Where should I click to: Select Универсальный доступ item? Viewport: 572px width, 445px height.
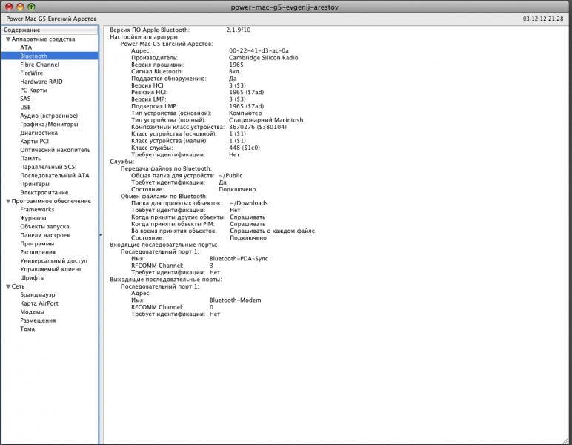pyautogui.click(x=53, y=261)
